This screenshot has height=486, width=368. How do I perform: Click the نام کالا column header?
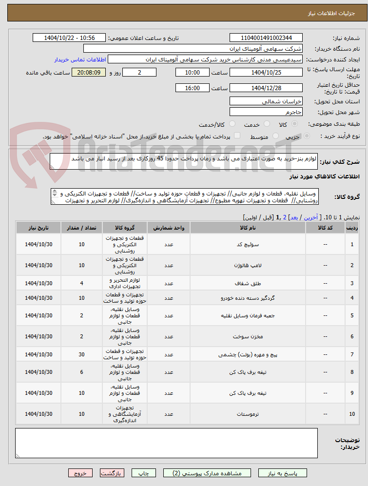pos(248,228)
